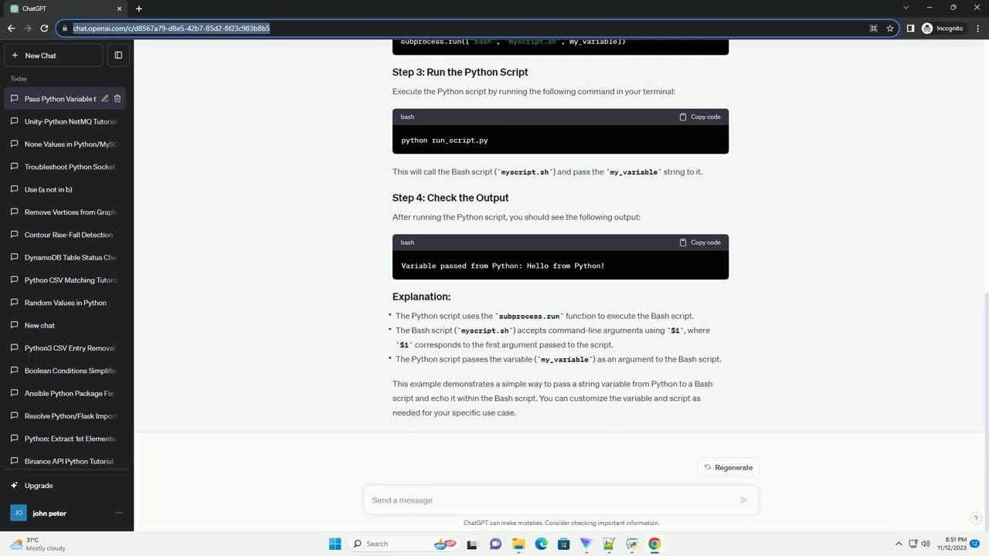Open the tab search chevron in title bar

[x=906, y=8]
